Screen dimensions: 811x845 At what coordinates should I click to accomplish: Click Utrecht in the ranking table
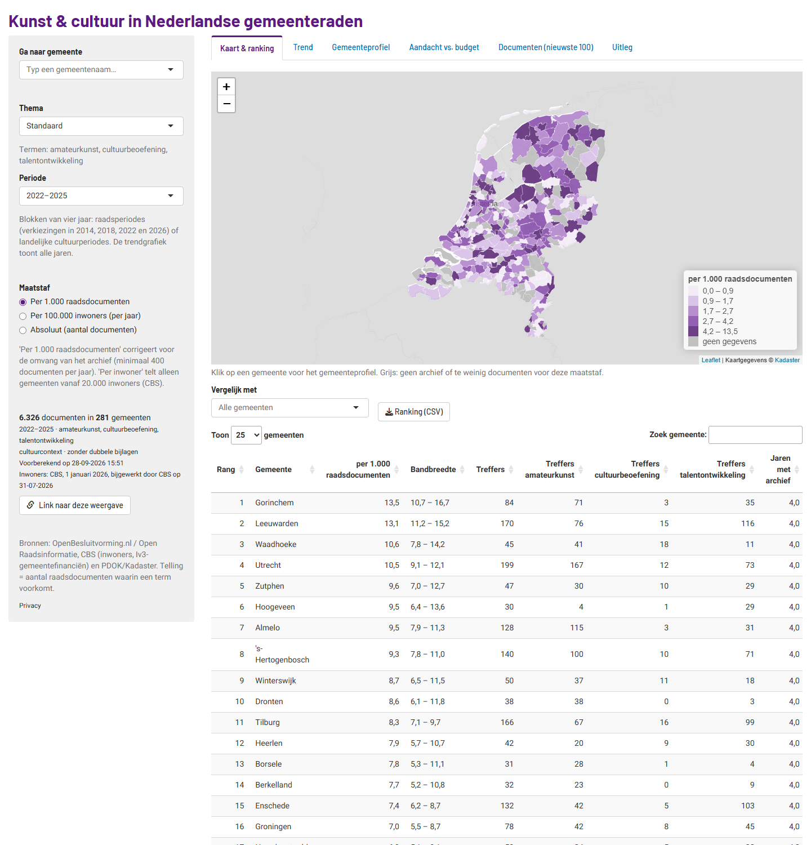(x=268, y=566)
